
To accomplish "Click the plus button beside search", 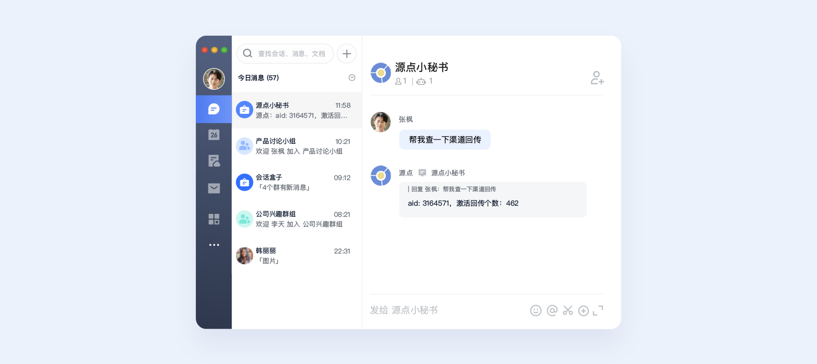I will click(x=347, y=54).
